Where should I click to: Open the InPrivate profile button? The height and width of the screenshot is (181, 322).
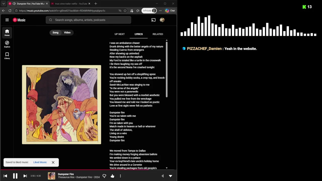[x=149, y=11]
